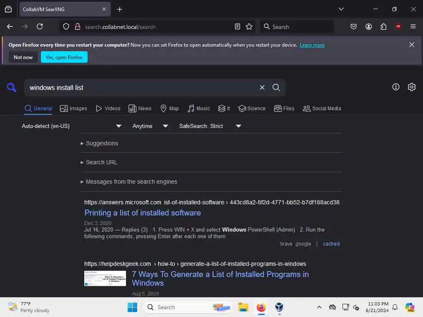This screenshot has height=317, width=423.
Task: Clear the search query with X
Action: point(262,88)
